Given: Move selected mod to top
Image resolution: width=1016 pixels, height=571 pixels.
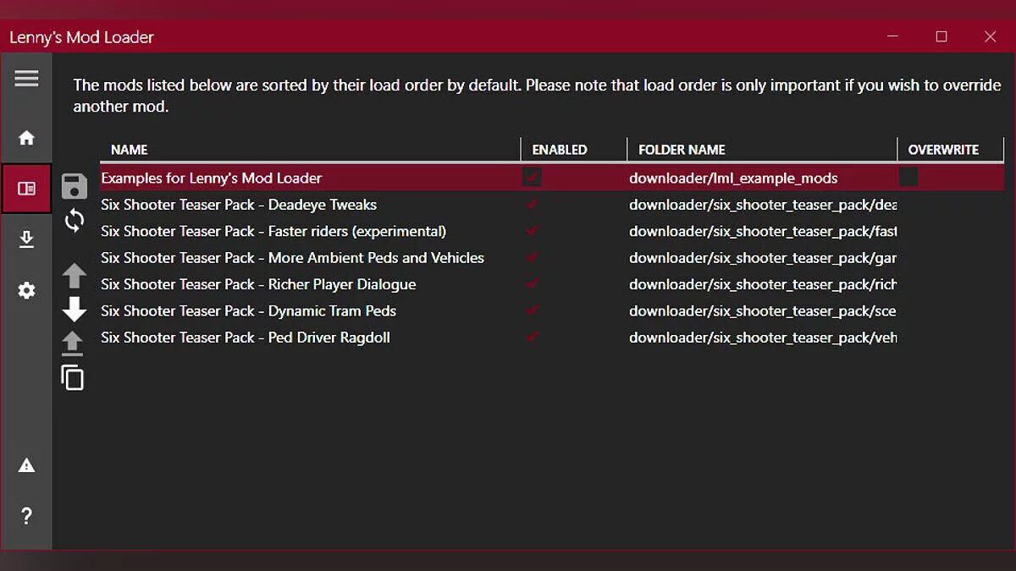Looking at the screenshot, I should click(x=74, y=343).
